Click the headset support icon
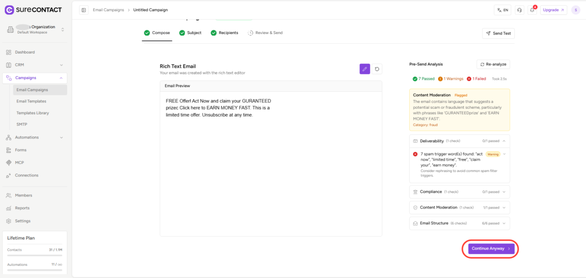Screen dimensions: 586x278 519,10
